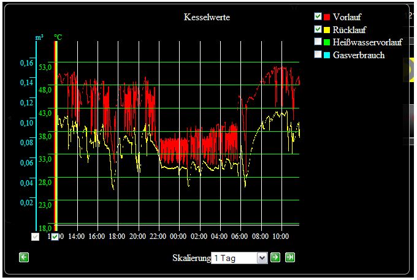Click the green back arrow at bottom left

24,257
